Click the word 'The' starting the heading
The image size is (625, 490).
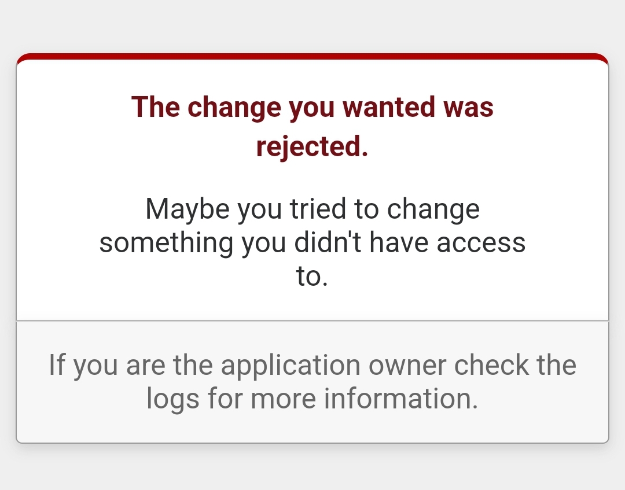[156, 107]
